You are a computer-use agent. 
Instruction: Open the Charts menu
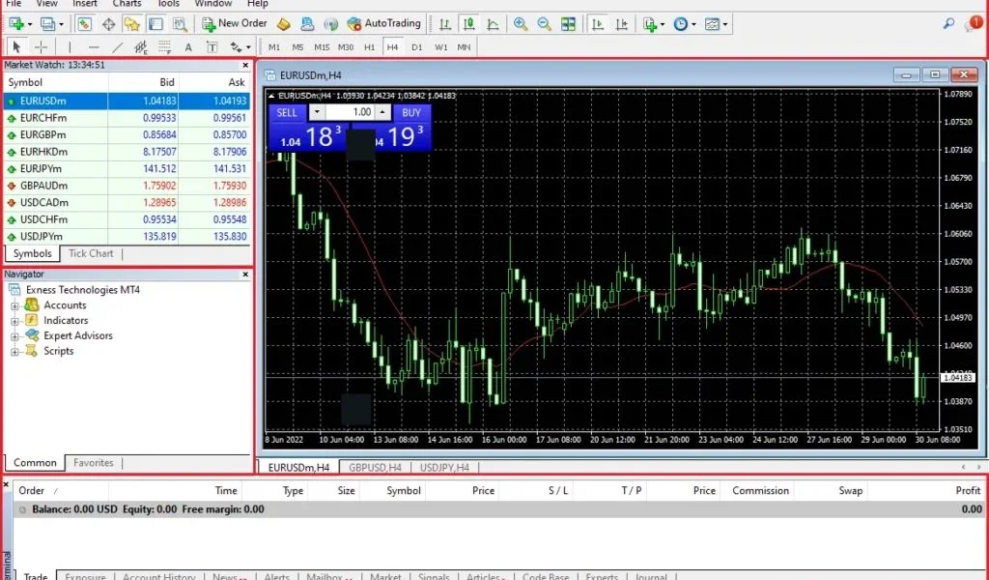127,4
